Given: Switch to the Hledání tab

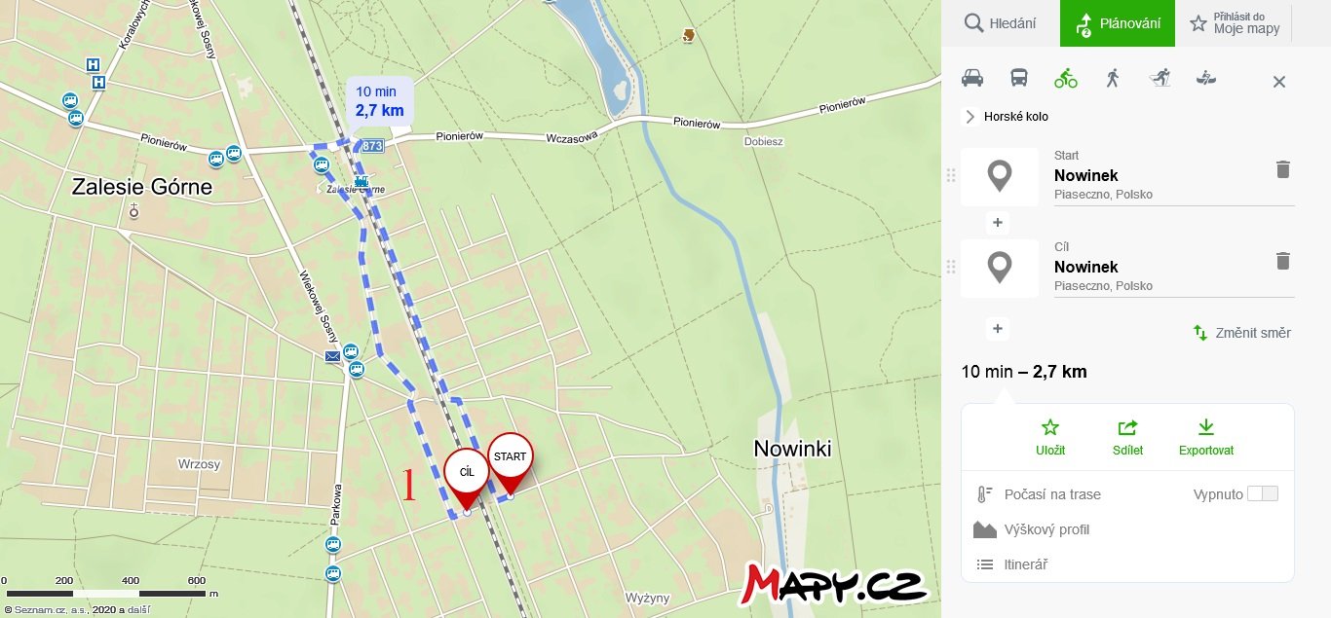Looking at the screenshot, I should pos(1001,23).
